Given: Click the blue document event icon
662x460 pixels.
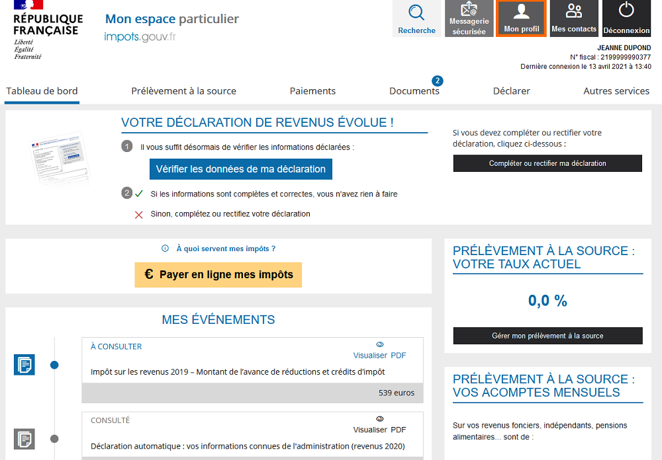Looking at the screenshot, I should coord(24,365).
